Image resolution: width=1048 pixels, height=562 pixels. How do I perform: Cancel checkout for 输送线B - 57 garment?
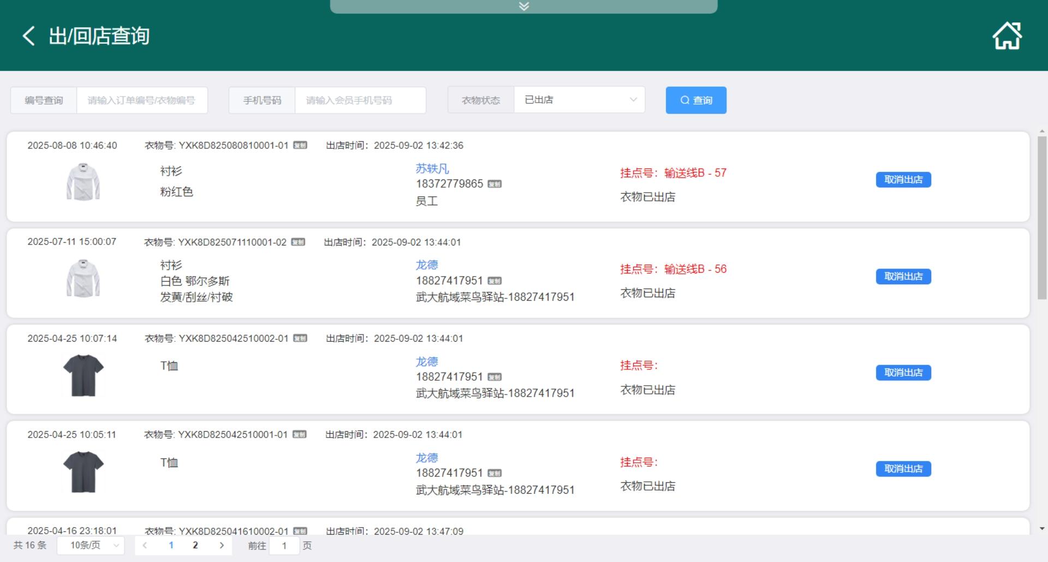[x=903, y=180]
